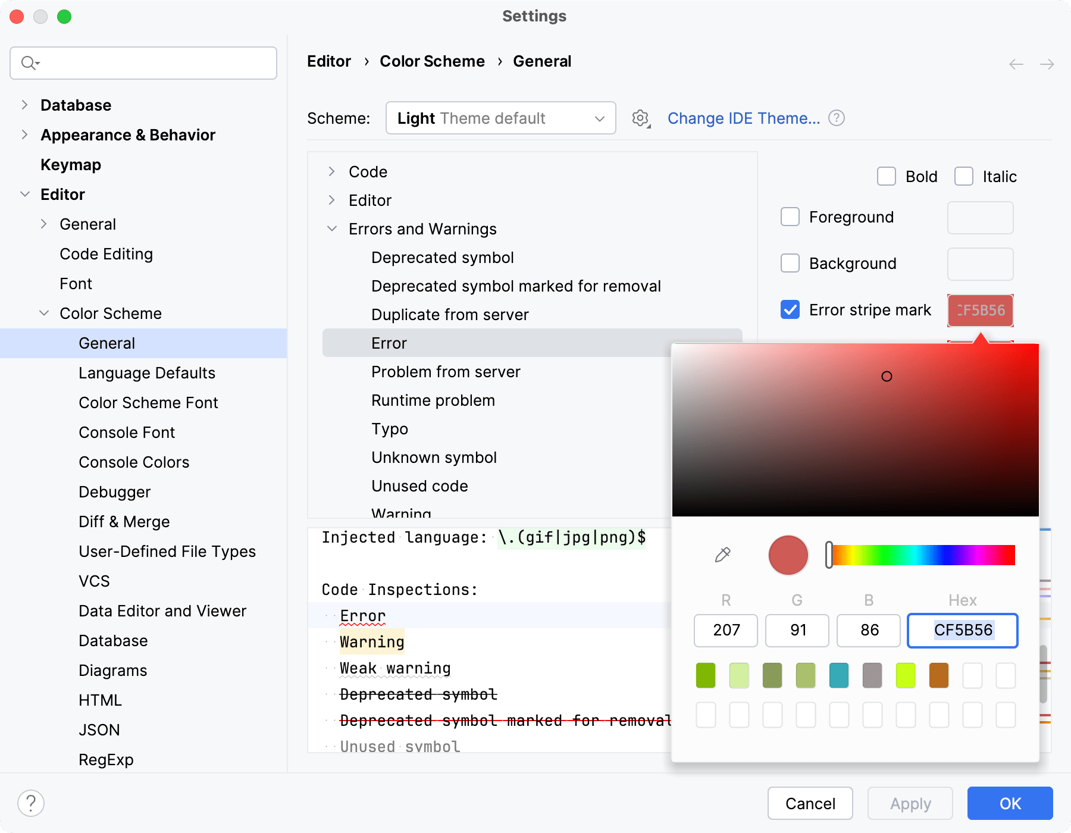This screenshot has width=1071, height=833.
Task: Open the bottom-left Help question mark
Action: pyautogui.click(x=31, y=803)
